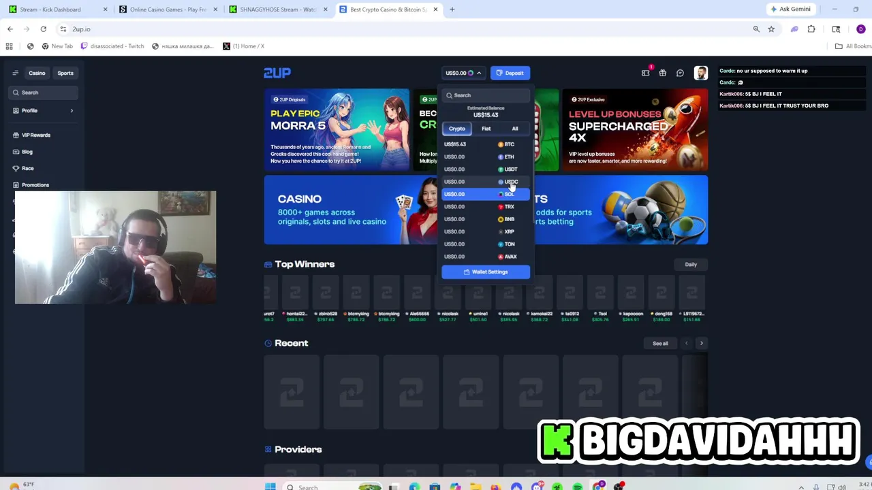Collapse the US$0.00 balance dropdown

(x=463, y=73)
